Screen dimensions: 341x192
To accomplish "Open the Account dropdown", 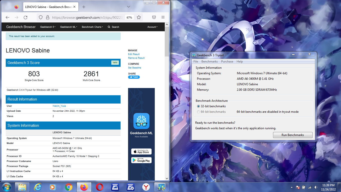I will [x=152, y=27].
